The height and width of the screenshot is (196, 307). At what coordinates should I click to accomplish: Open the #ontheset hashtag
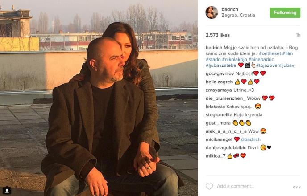[270, 53]
